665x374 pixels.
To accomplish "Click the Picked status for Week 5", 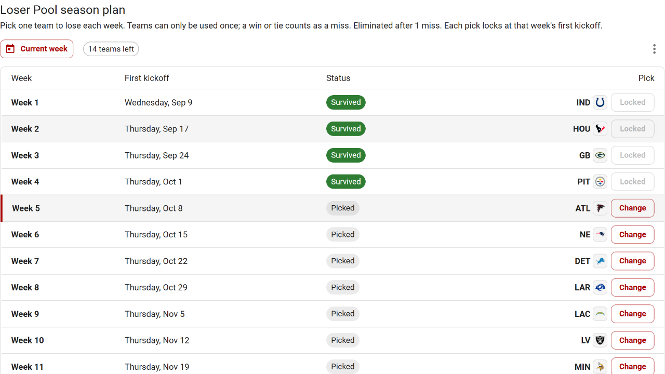I will [343, 208].
